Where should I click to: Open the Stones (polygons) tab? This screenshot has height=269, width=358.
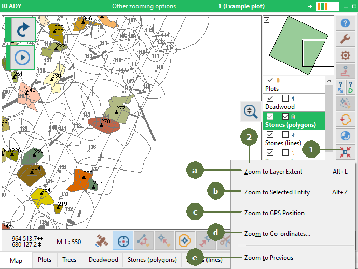152,260
